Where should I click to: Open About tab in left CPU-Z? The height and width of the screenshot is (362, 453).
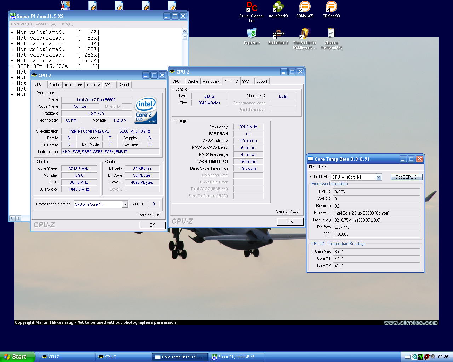pos(124,85)
